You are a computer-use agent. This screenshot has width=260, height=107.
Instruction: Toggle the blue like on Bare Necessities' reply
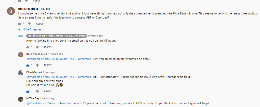[28, 65]
